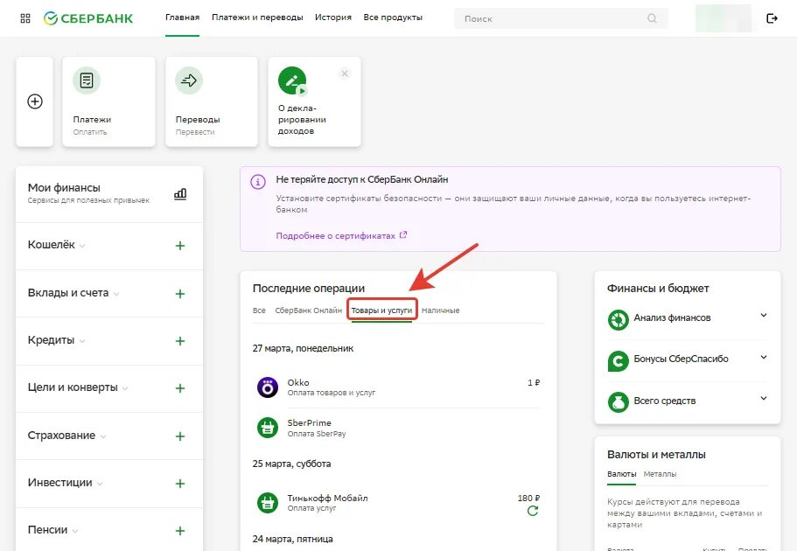The width and height of the screenshot is (797, 551).
Task: Click the plus next to Страхование
Action: point(180,436)
